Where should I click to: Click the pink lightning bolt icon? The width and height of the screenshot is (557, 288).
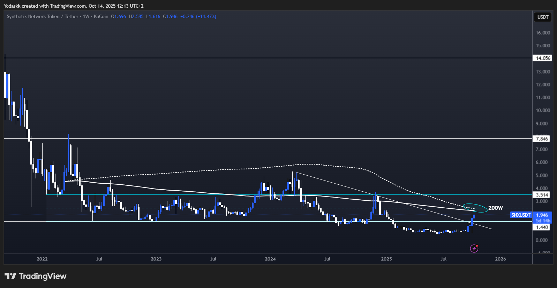[474, 248]
